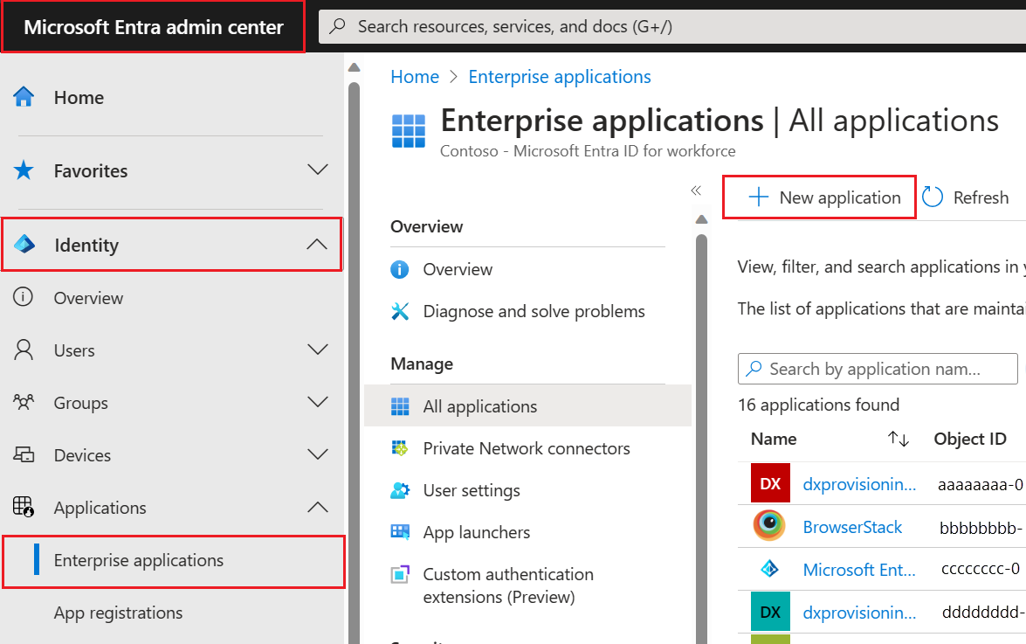1026x644 pixels.
Task: Sort applications by the Name column arrows
Action: 899,439
